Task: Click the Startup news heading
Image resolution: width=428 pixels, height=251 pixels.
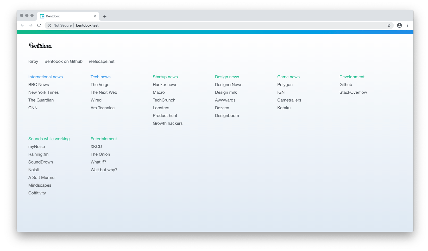Action: click(165, 77)
